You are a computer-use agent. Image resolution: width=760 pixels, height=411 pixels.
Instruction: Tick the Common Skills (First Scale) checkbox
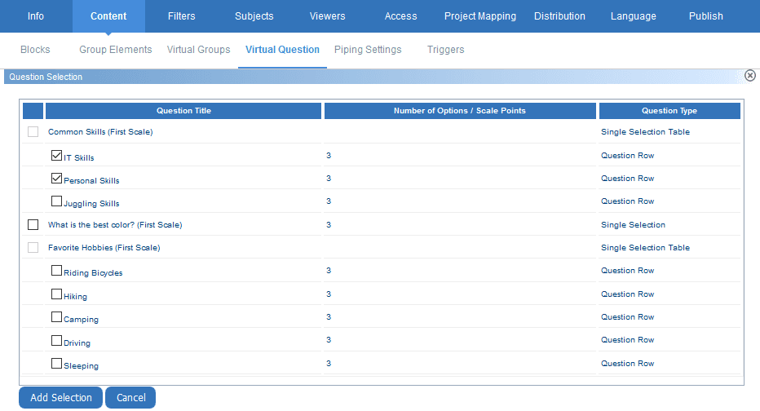point(33,131)
